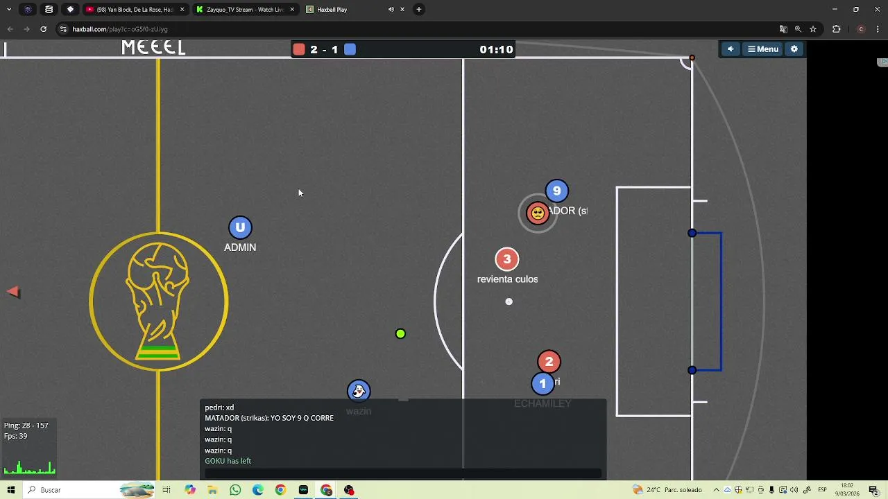The height and width of the screenshot is (499, 888).
Task: Click the taskbar Buscar search box
Action: [x=90, y=490]
